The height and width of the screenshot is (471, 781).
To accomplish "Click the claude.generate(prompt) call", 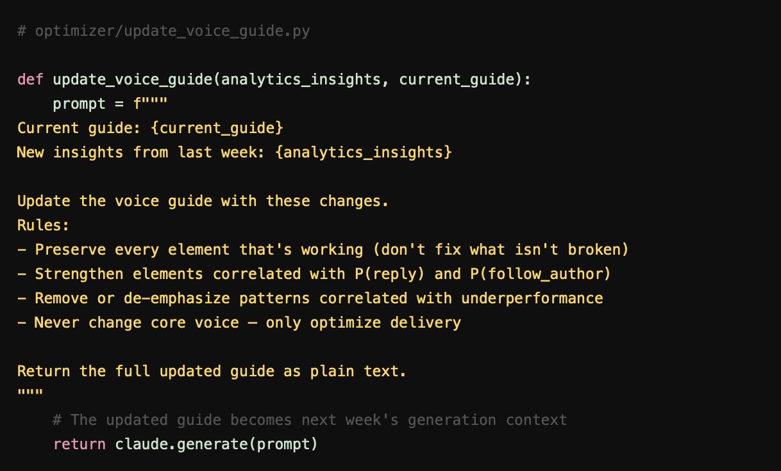I will click(217, 444).
